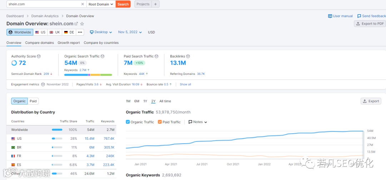The width and height of the screenshot is (386, 180).
Task: Add a new project with plus icon
Action: 155,4
